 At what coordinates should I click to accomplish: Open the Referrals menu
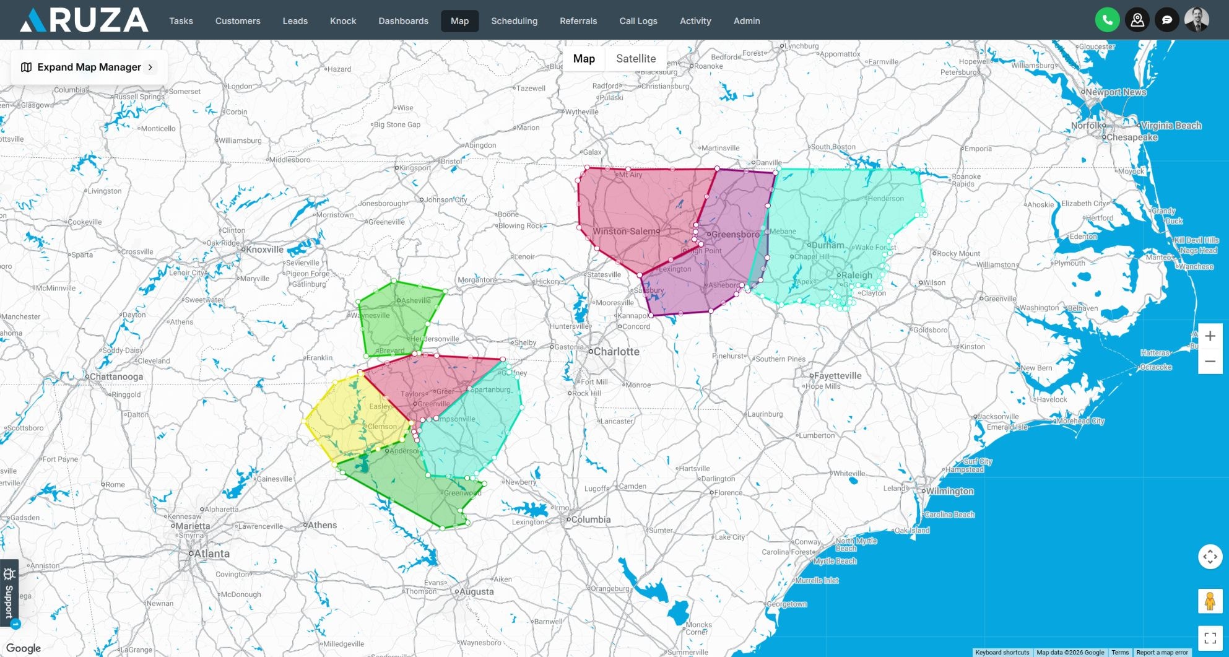(578, 21)
